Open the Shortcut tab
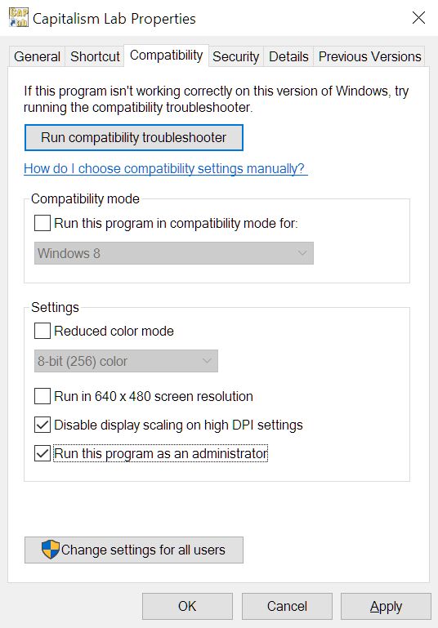The width and height of the screenshot is (438, 628). [x=95, y=56]
